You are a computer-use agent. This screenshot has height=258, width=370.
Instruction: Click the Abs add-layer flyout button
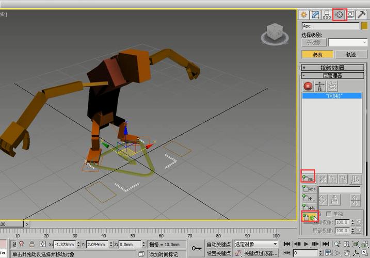(309, 179)
